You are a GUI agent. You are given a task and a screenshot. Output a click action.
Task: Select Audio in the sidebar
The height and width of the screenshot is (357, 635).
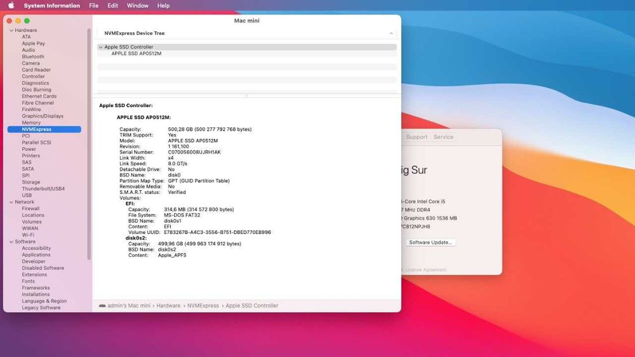[29, 50]
